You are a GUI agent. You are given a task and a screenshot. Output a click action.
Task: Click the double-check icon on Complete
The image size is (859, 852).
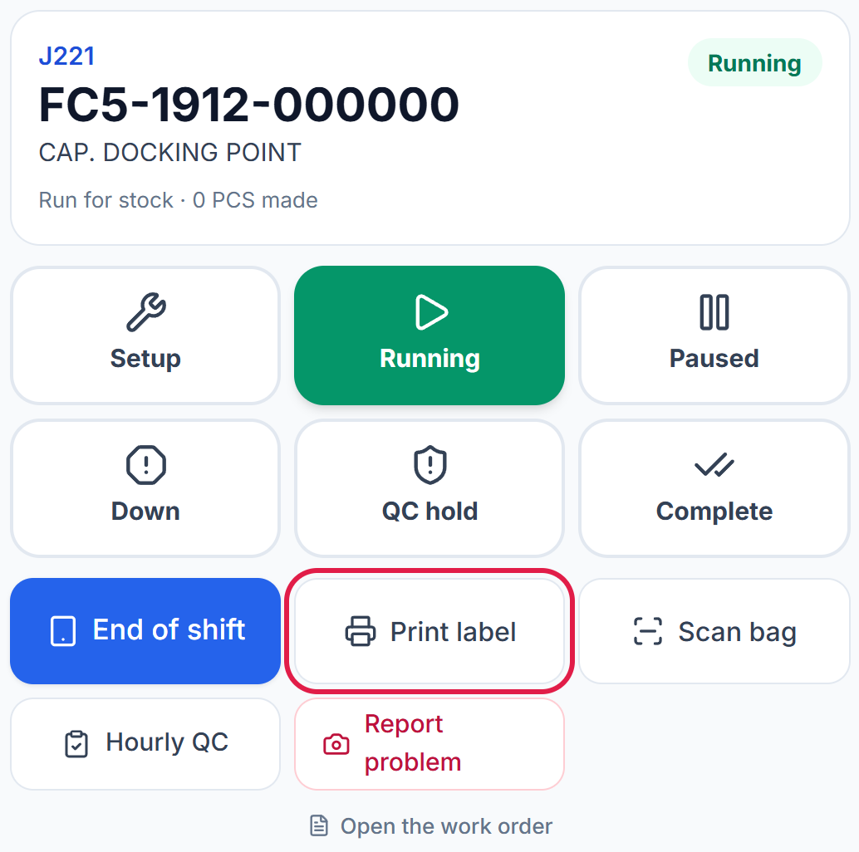point(714,465)
